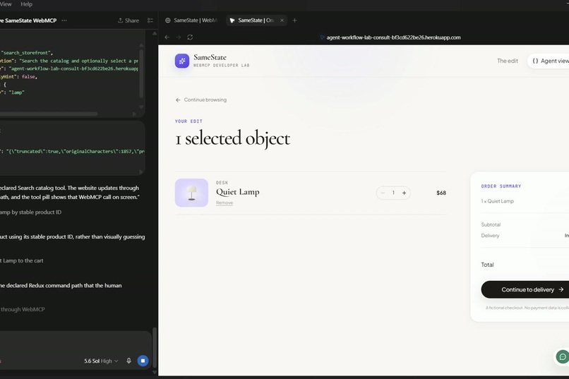Click the site security icon beside the URL
Viewport: 569px width, 379px height.
(322, 37)
